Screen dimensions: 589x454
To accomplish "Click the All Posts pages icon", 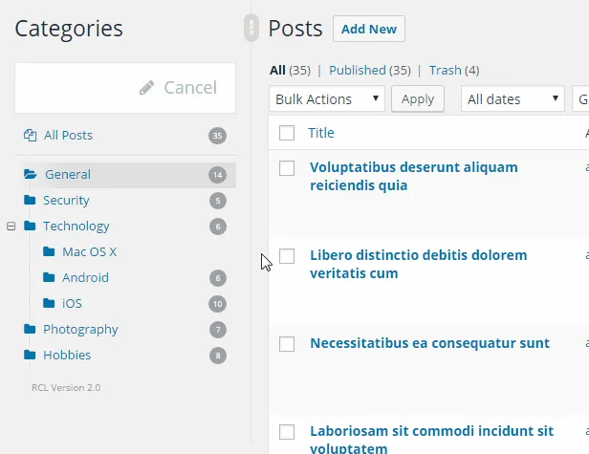I will point(30,136).
